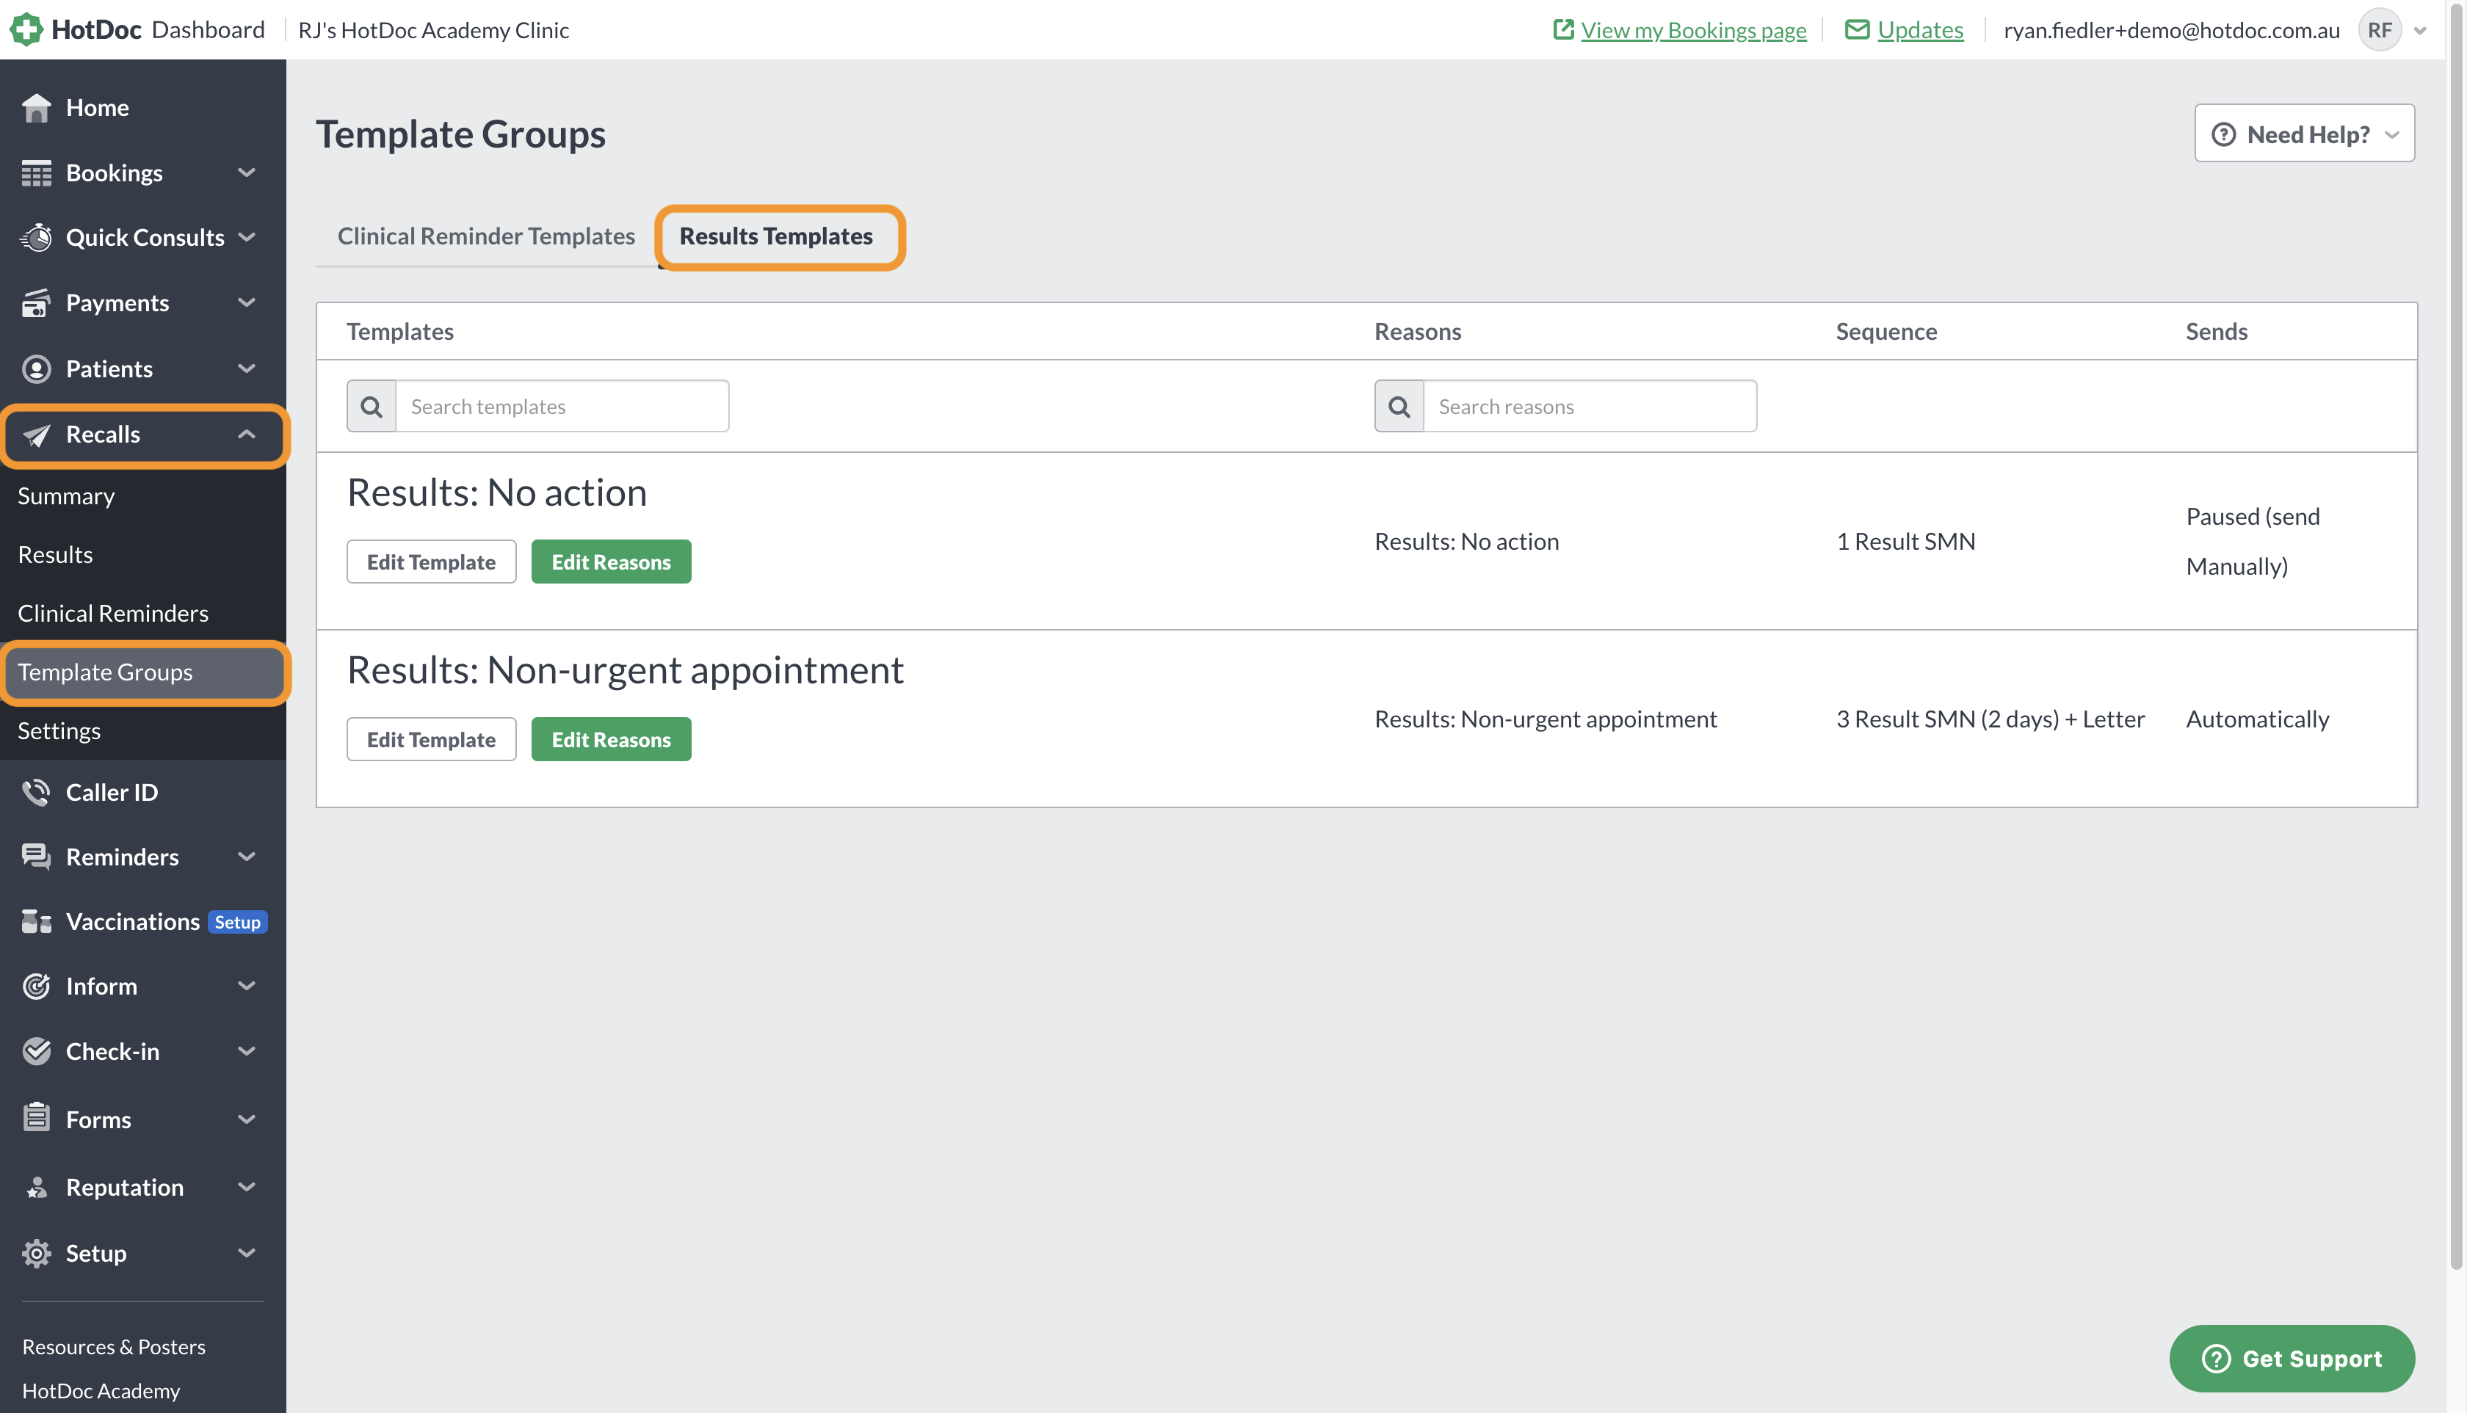2467x1413 pixels.
Task: Click the Setup gear icon
Action: tap(36, 1253)
